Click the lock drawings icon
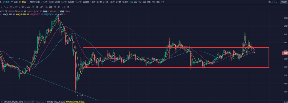 point(55,7)
